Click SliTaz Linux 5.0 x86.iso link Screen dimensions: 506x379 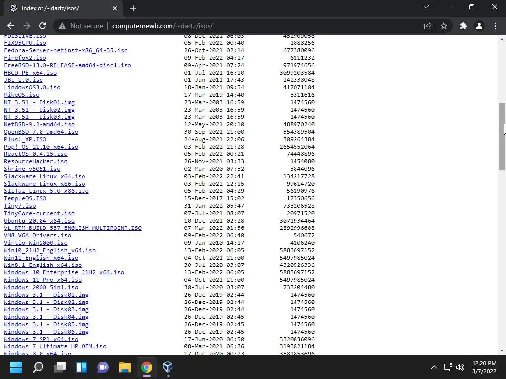tap(46, 191)
